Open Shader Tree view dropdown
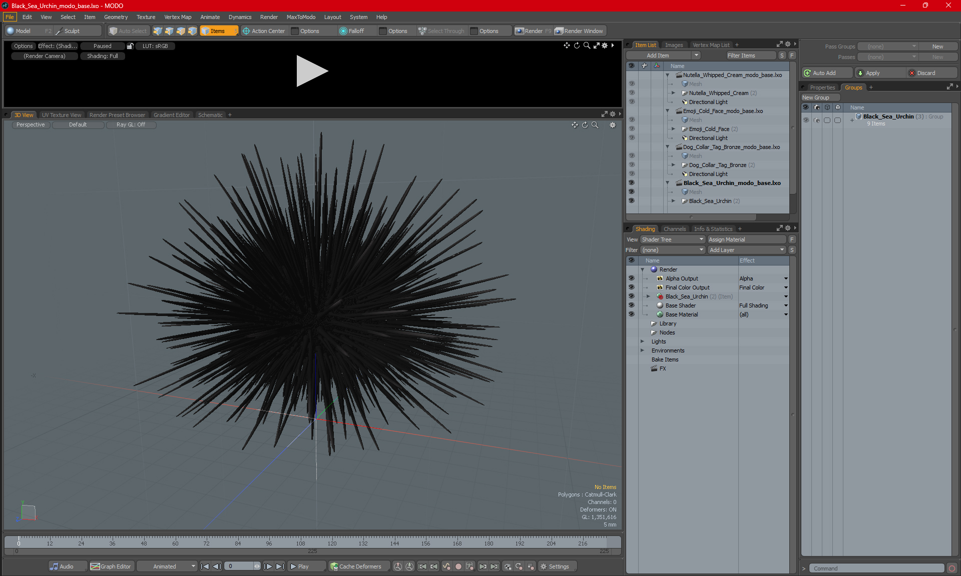 672,239
